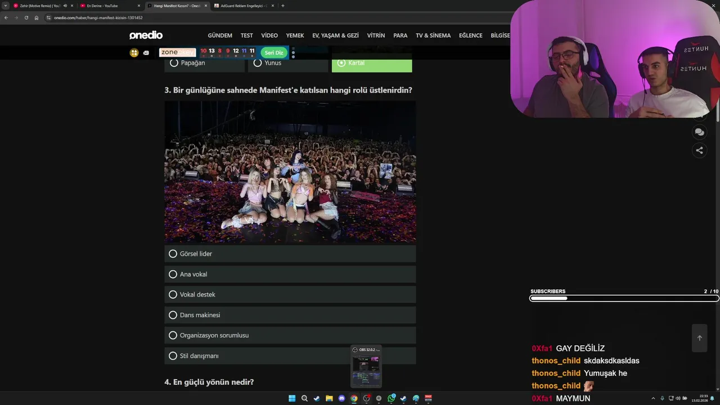The image size is (720, 405).
Task: Go to the VİDEO section
Action: pyautogui.click(x=269, y=35)
